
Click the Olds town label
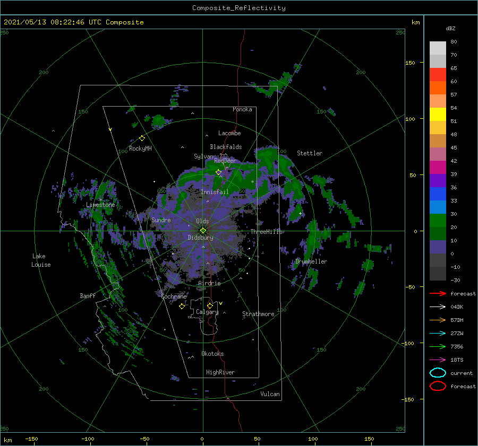tap(202, 221)
